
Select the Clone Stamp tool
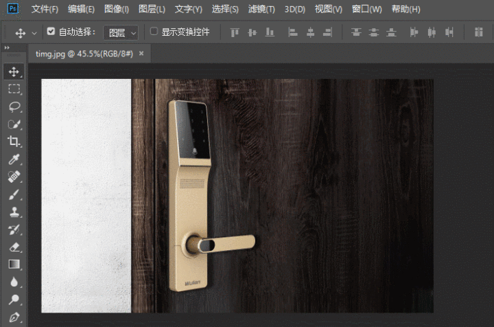tap(14, 212)
